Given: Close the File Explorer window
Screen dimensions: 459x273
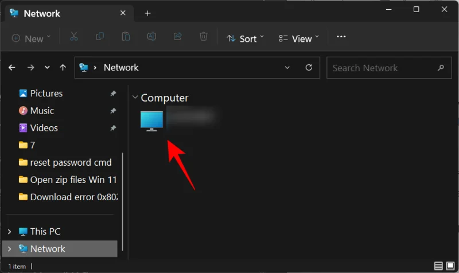Looking at the screenshot, I should 444,9.
